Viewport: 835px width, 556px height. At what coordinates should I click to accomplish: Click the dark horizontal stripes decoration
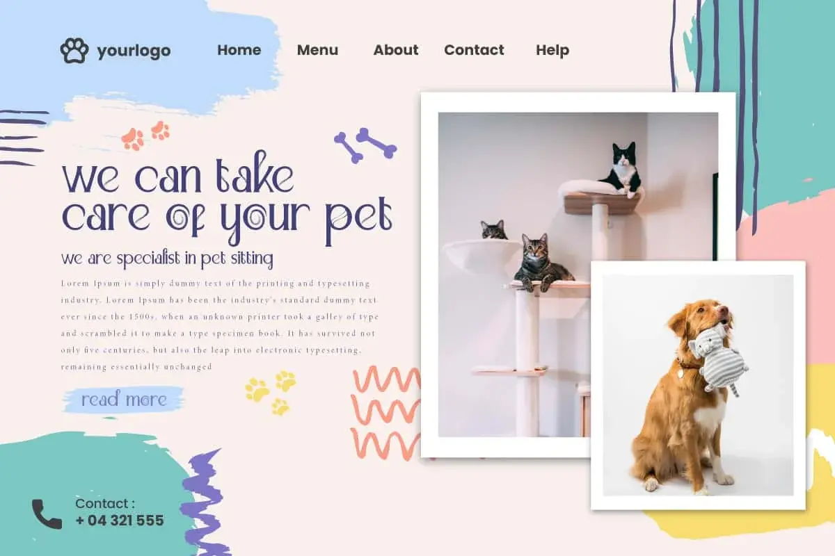click(x=23, y=138)
